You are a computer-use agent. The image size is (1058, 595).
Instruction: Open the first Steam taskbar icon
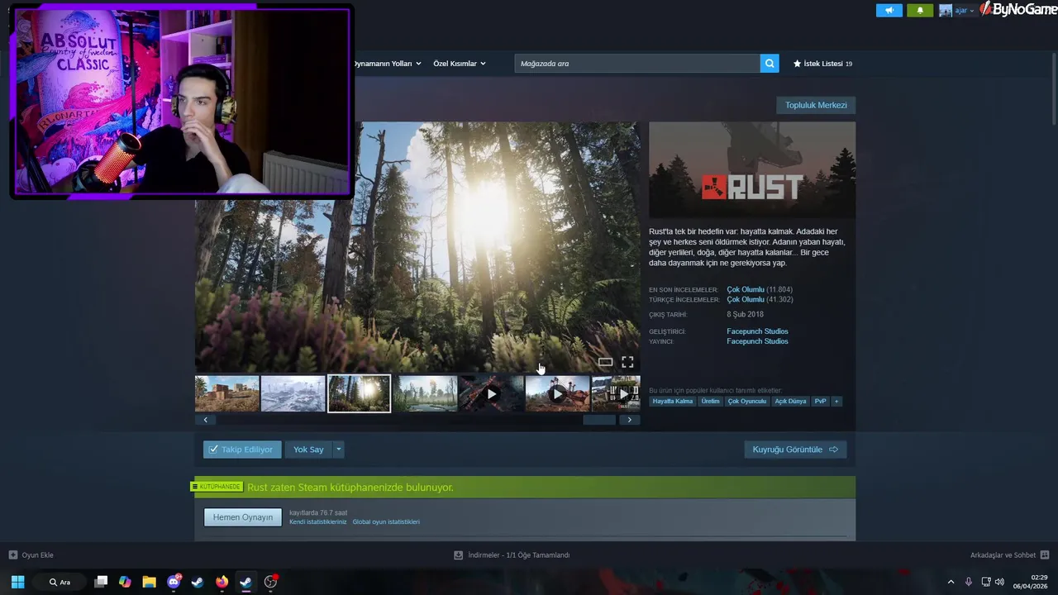[x=198, y=582]
